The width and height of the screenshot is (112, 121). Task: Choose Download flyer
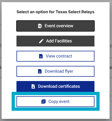coord(55,71)
